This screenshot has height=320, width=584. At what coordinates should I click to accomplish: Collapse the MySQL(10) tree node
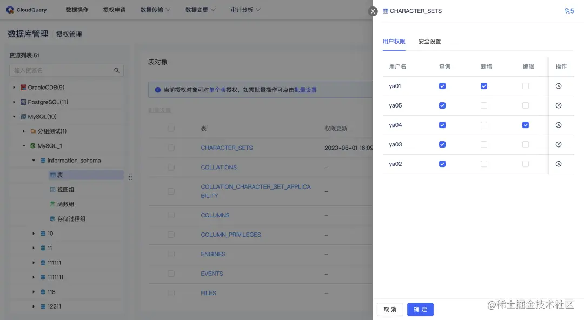pos(14,117)
